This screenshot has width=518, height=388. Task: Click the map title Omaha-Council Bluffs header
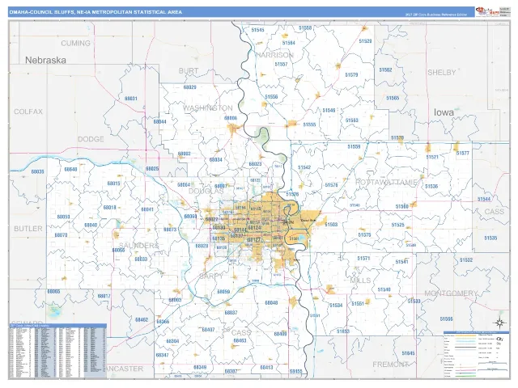[96, 12]
